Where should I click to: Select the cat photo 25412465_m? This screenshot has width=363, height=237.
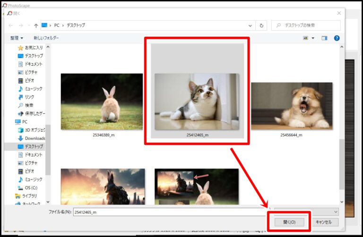[197, 102]
